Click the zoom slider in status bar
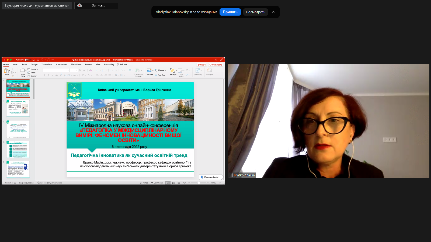 [199, 183]
